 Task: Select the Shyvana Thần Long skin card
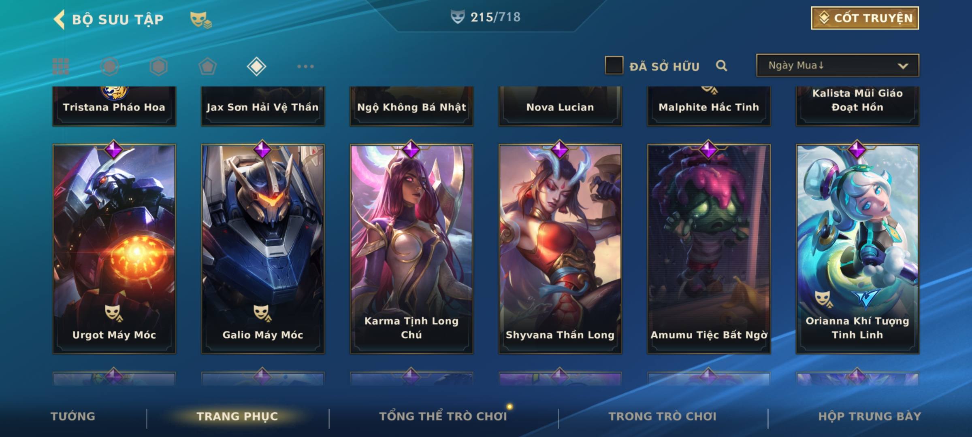coord(560,249)
